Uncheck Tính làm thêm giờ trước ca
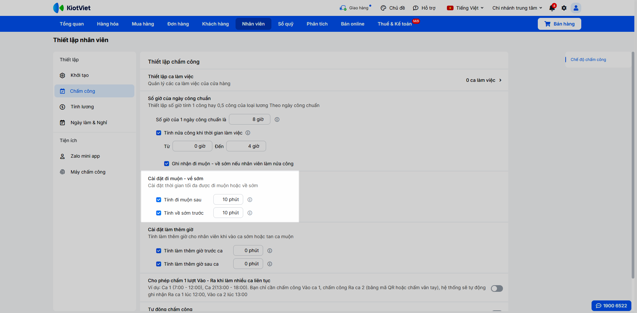 coord(159,251)
